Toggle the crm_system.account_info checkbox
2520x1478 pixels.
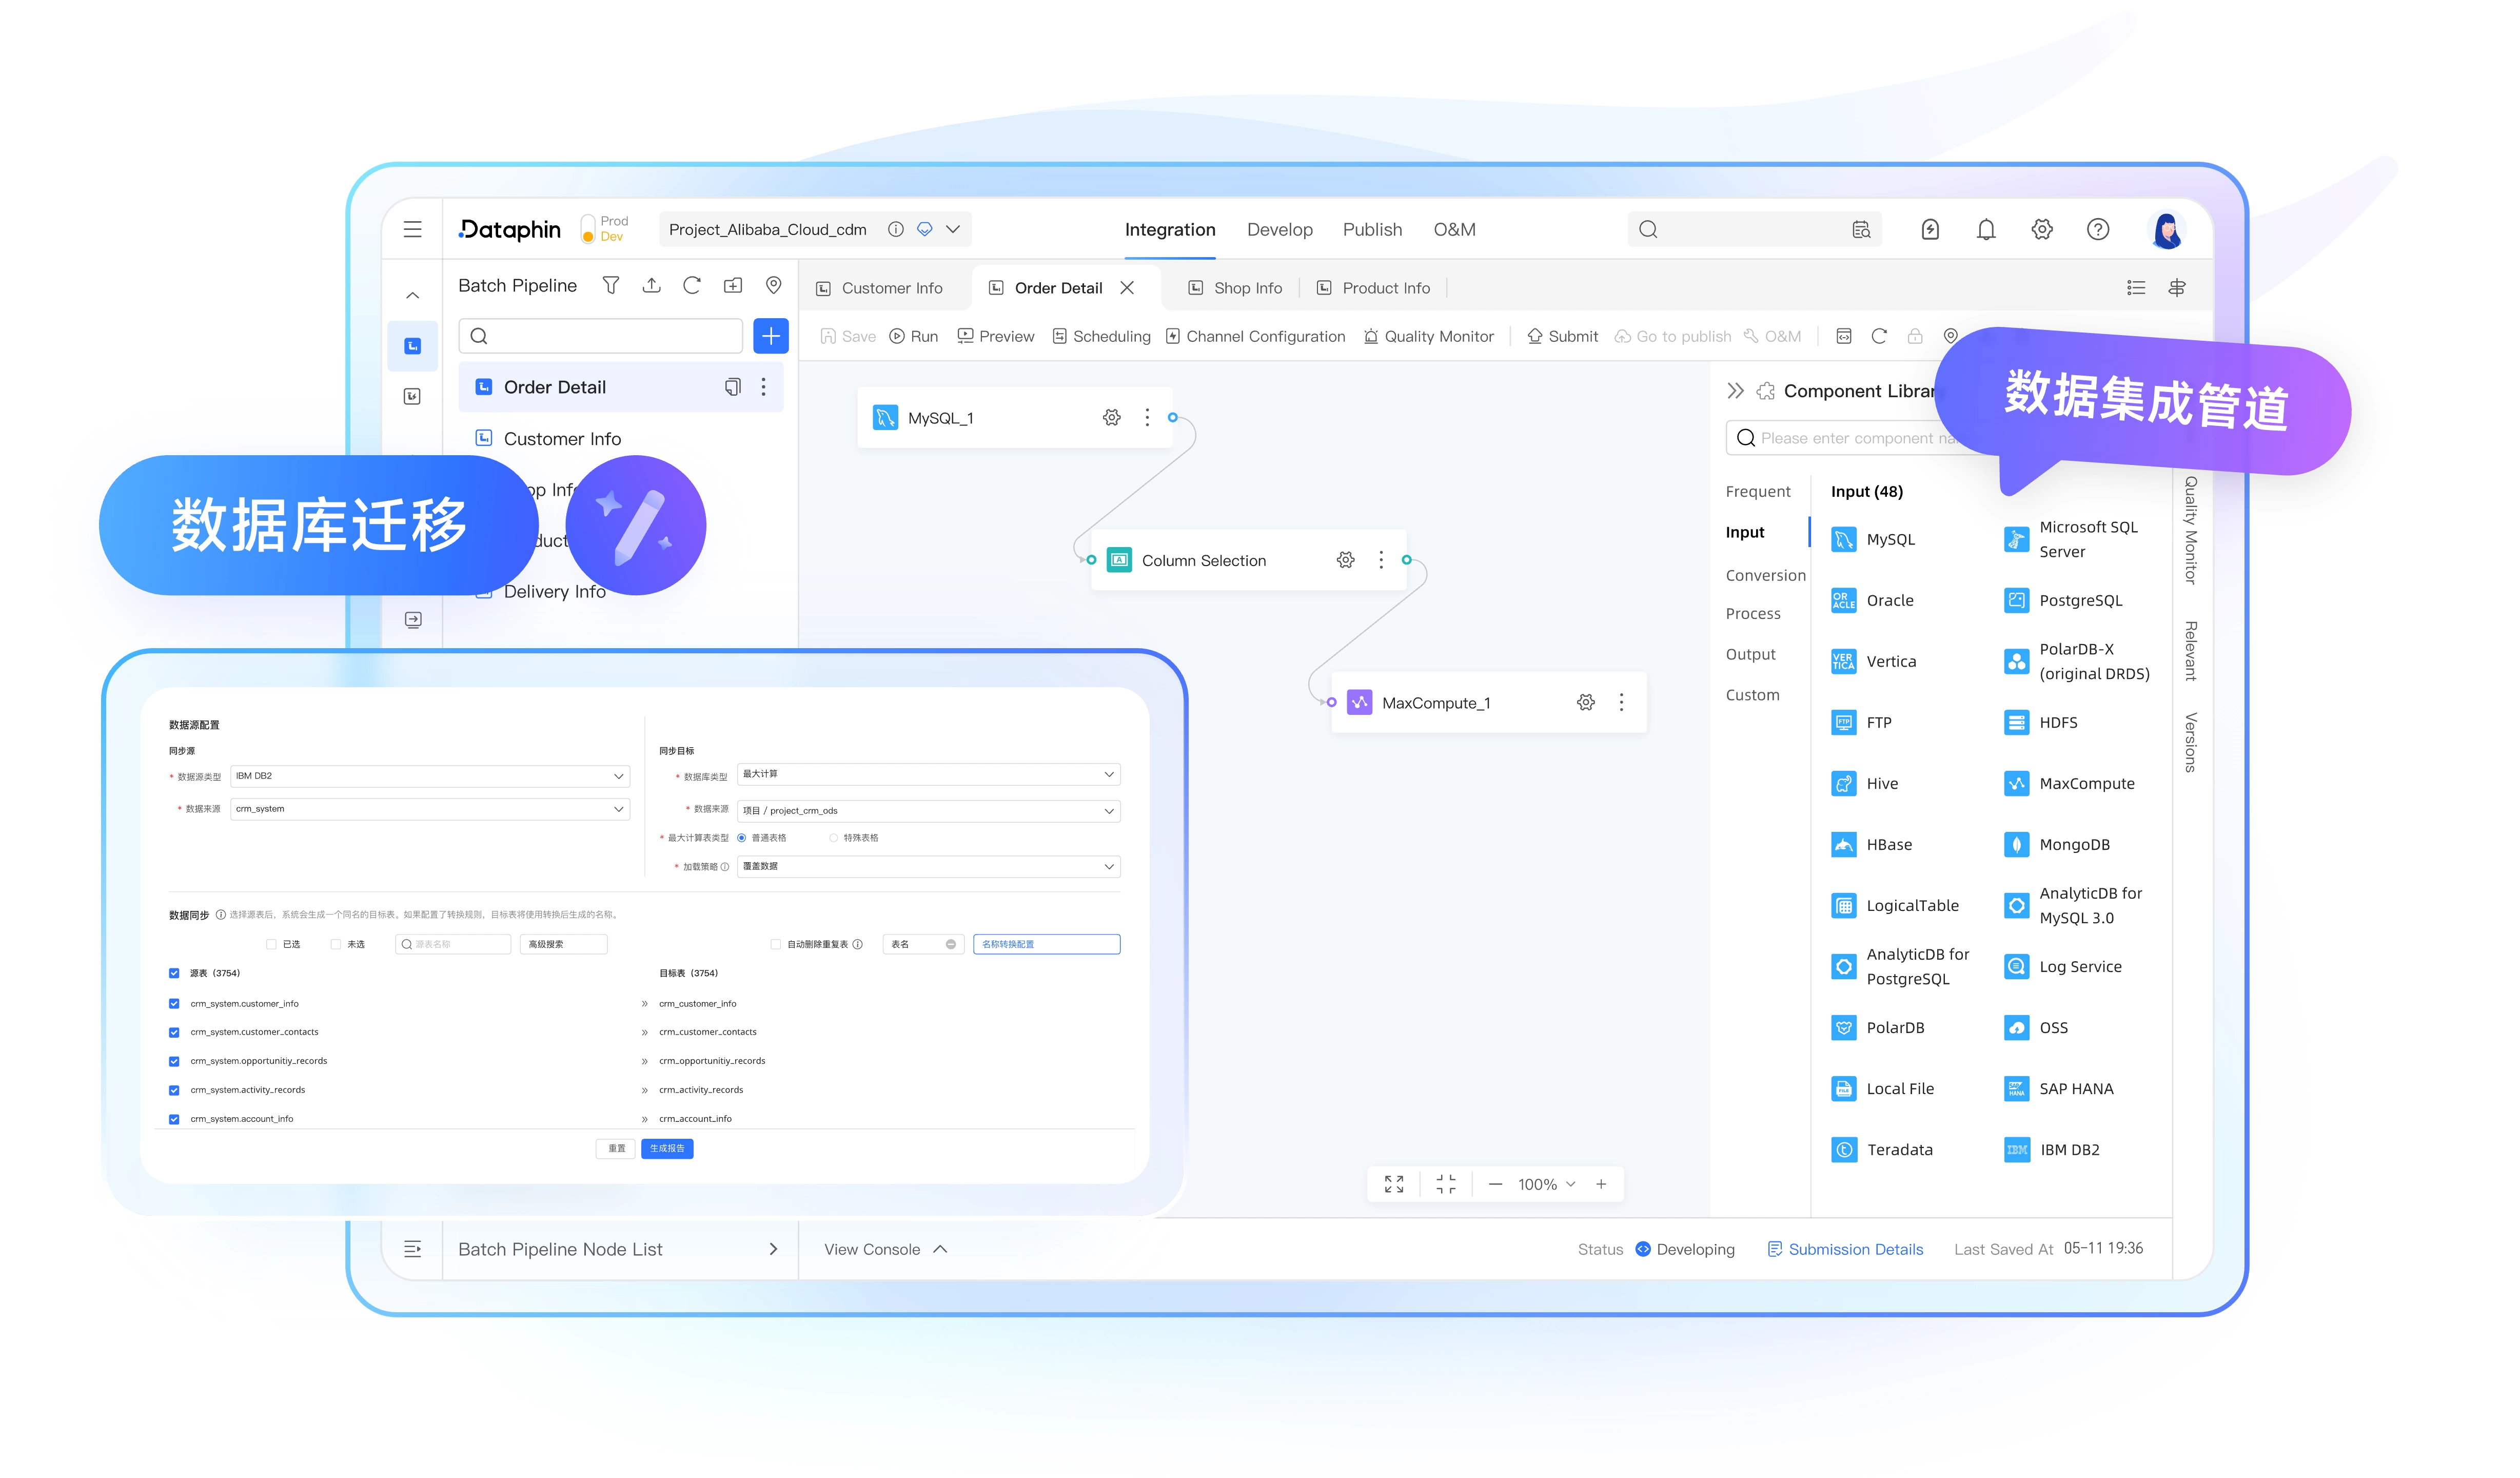174,1119
